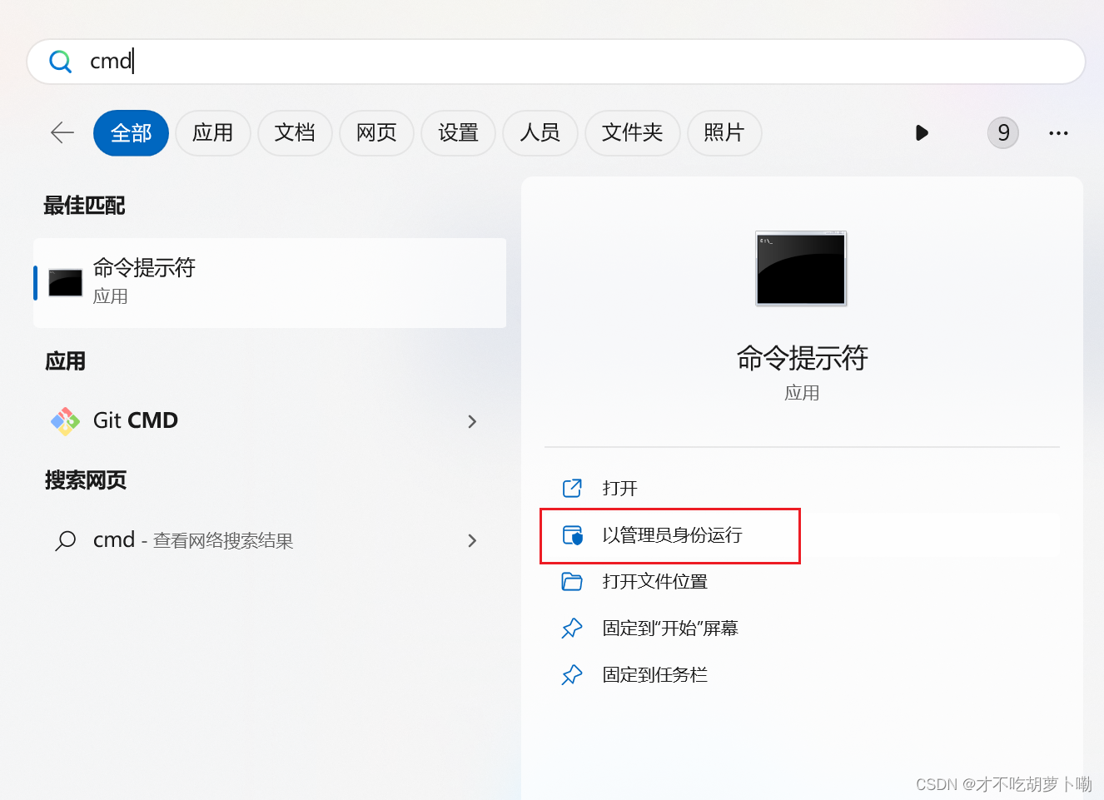This screenshot has width=1104, height=800.
Task: Click the shield admin icon
Action: [x=573, y=535]
